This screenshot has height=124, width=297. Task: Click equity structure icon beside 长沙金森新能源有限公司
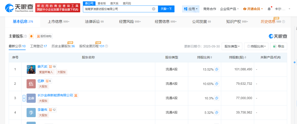[76, 95]
